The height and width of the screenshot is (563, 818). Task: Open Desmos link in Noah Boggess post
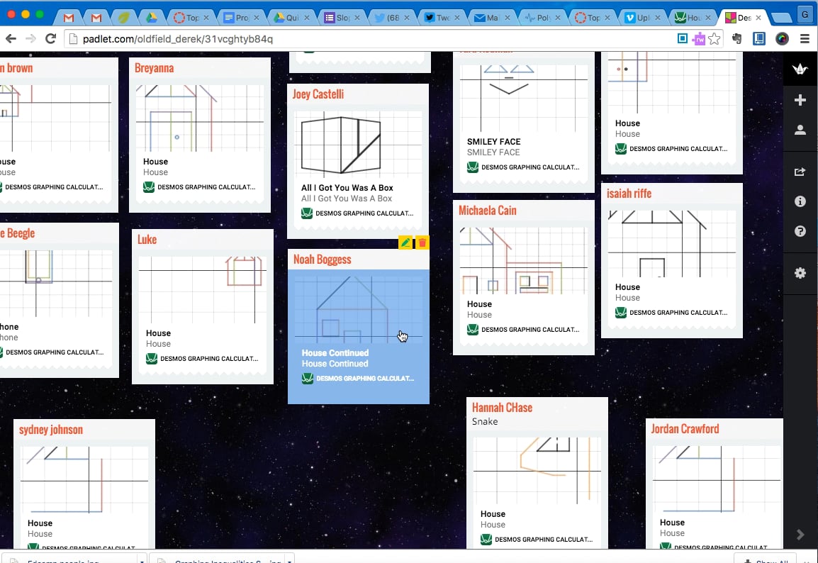358,379
